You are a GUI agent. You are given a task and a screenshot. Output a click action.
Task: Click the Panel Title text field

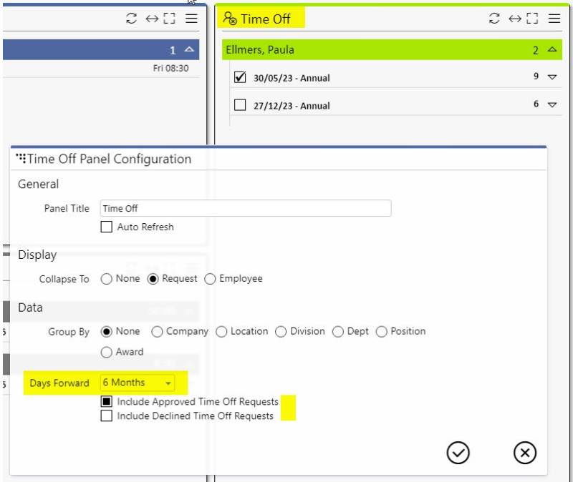246,208
